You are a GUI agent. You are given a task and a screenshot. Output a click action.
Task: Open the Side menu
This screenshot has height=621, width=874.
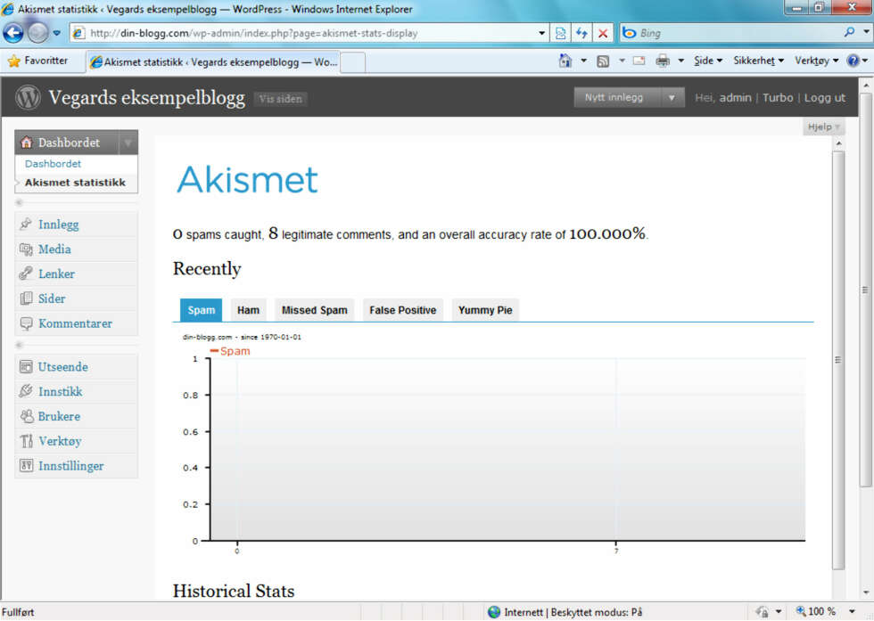pos(708,61)
